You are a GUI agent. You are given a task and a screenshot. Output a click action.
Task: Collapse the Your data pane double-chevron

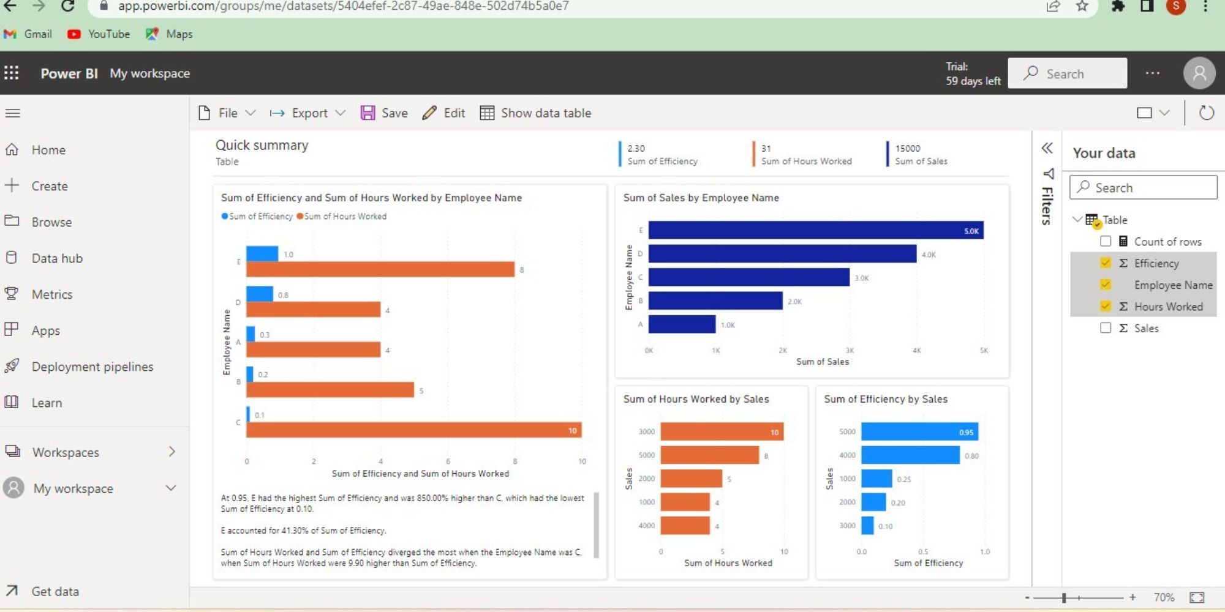click(x=1047, y=148)
